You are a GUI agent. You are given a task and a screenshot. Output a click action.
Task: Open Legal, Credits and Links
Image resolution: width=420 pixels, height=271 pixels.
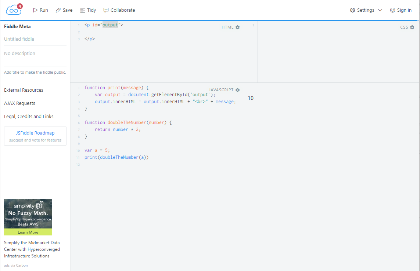(29, 117)
